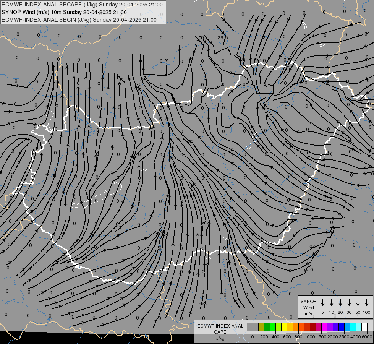Click the 10 m/s wind arrow in legend
The height and width of the screenshot is (344, 374).
pyautogui.click(x=331, y=302)
